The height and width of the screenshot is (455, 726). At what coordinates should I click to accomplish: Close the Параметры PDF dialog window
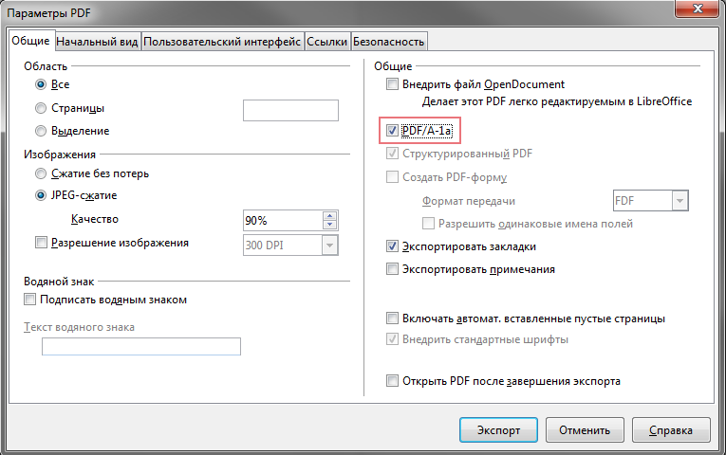click(698, 9)
